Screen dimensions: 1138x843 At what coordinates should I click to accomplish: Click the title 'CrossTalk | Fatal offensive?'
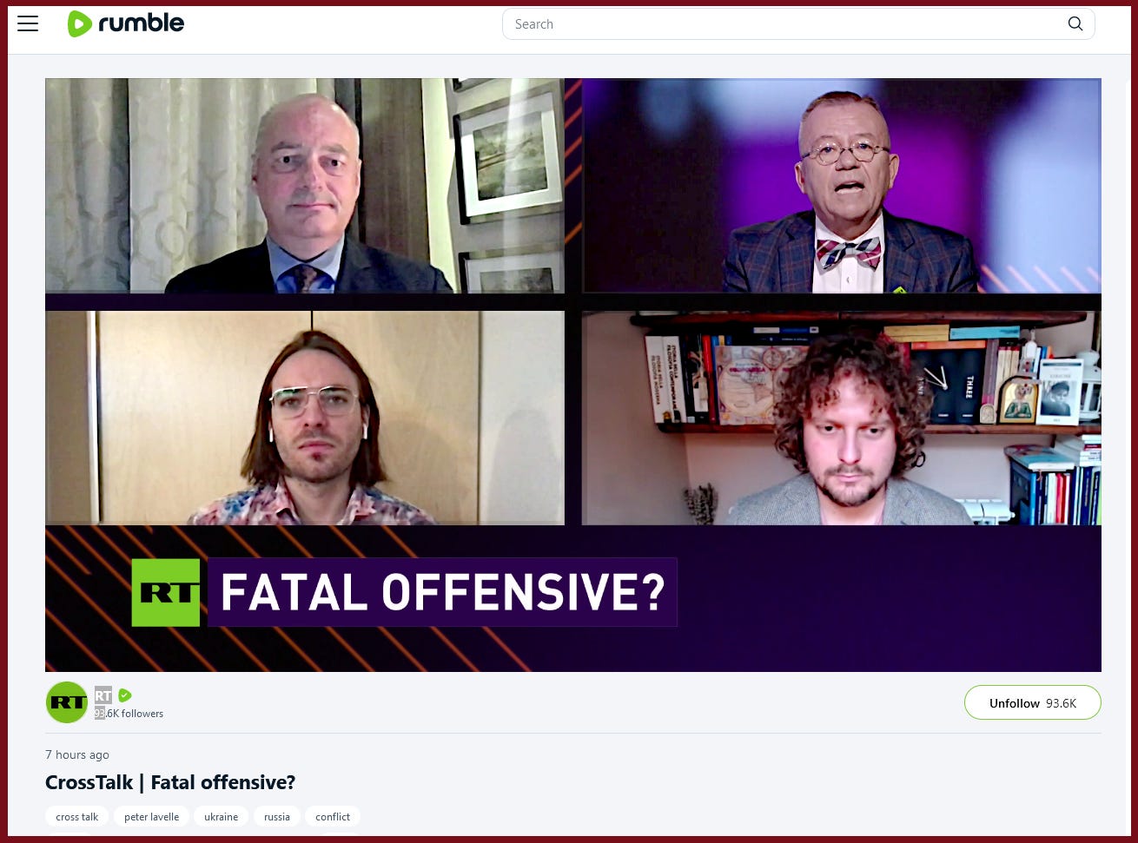click(170, 782)
